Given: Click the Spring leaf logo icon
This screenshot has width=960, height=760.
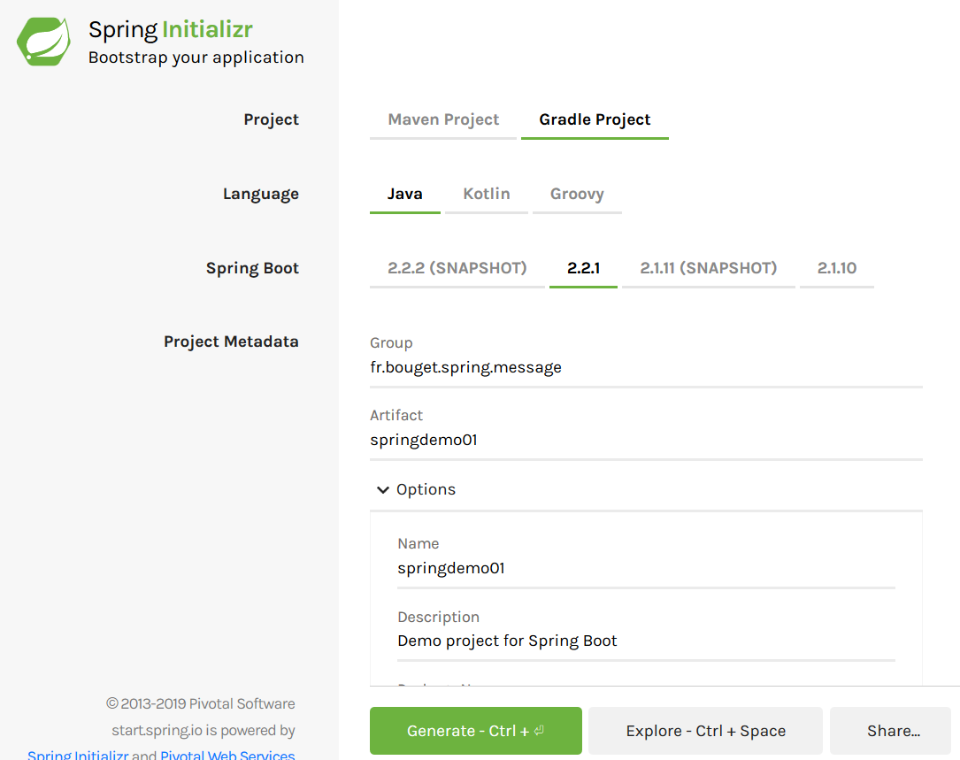Looking at the screenshot, I should [44, 42].
